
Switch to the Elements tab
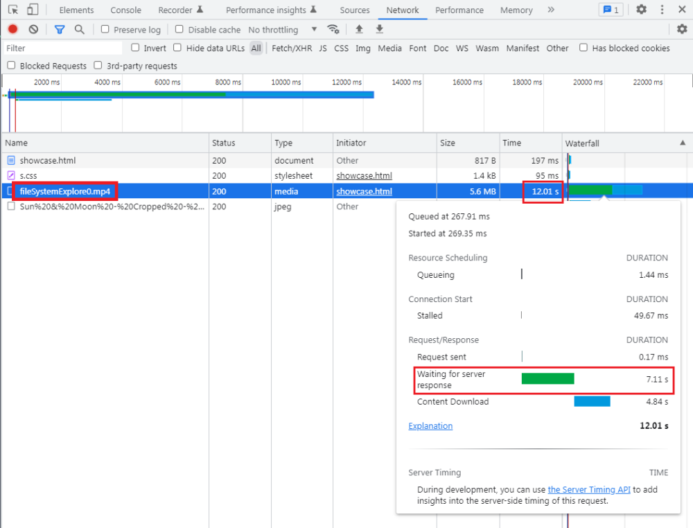point(76,10)
